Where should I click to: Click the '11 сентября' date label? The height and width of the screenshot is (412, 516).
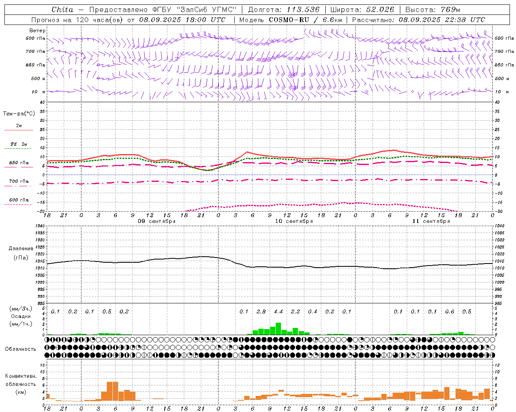click(x=431, y=221)
